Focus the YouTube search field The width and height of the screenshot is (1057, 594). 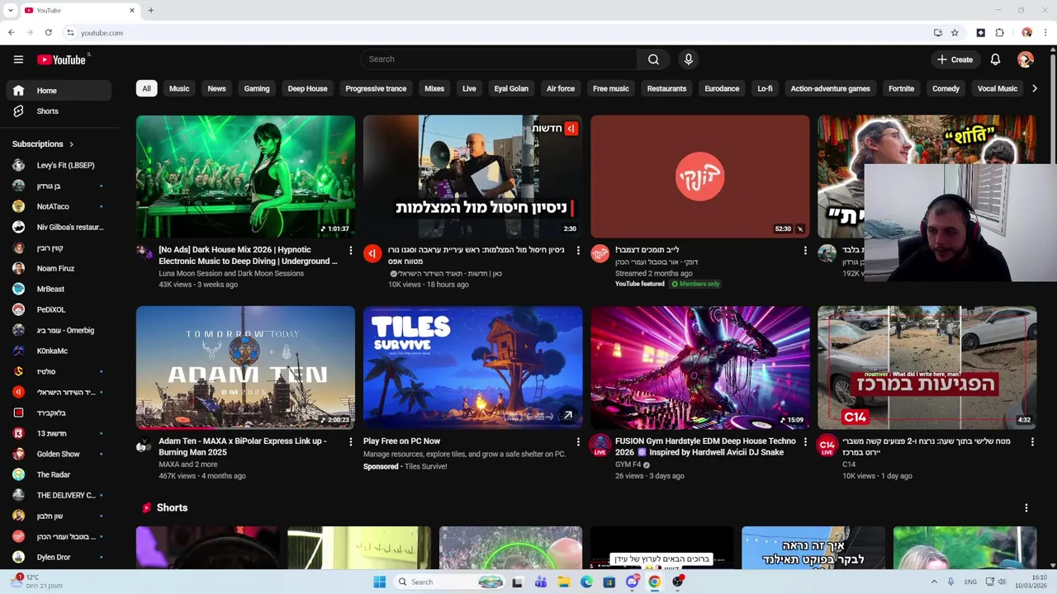coord(499,59)
